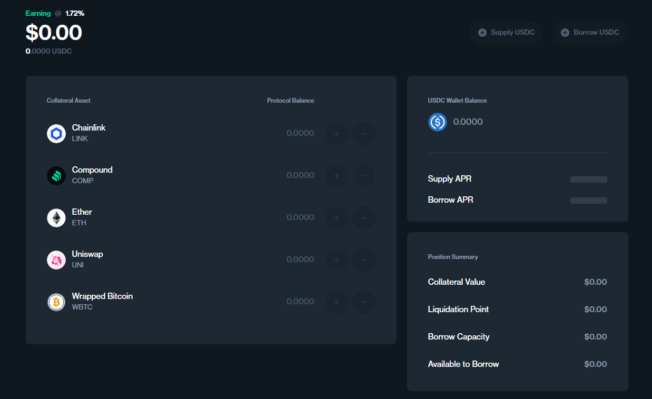Click the Uniswap UNI token icon
Viewport: 652px width, 399px height.
click(x=56, y=260)
